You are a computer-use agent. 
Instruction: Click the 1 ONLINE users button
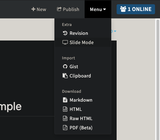136,9
